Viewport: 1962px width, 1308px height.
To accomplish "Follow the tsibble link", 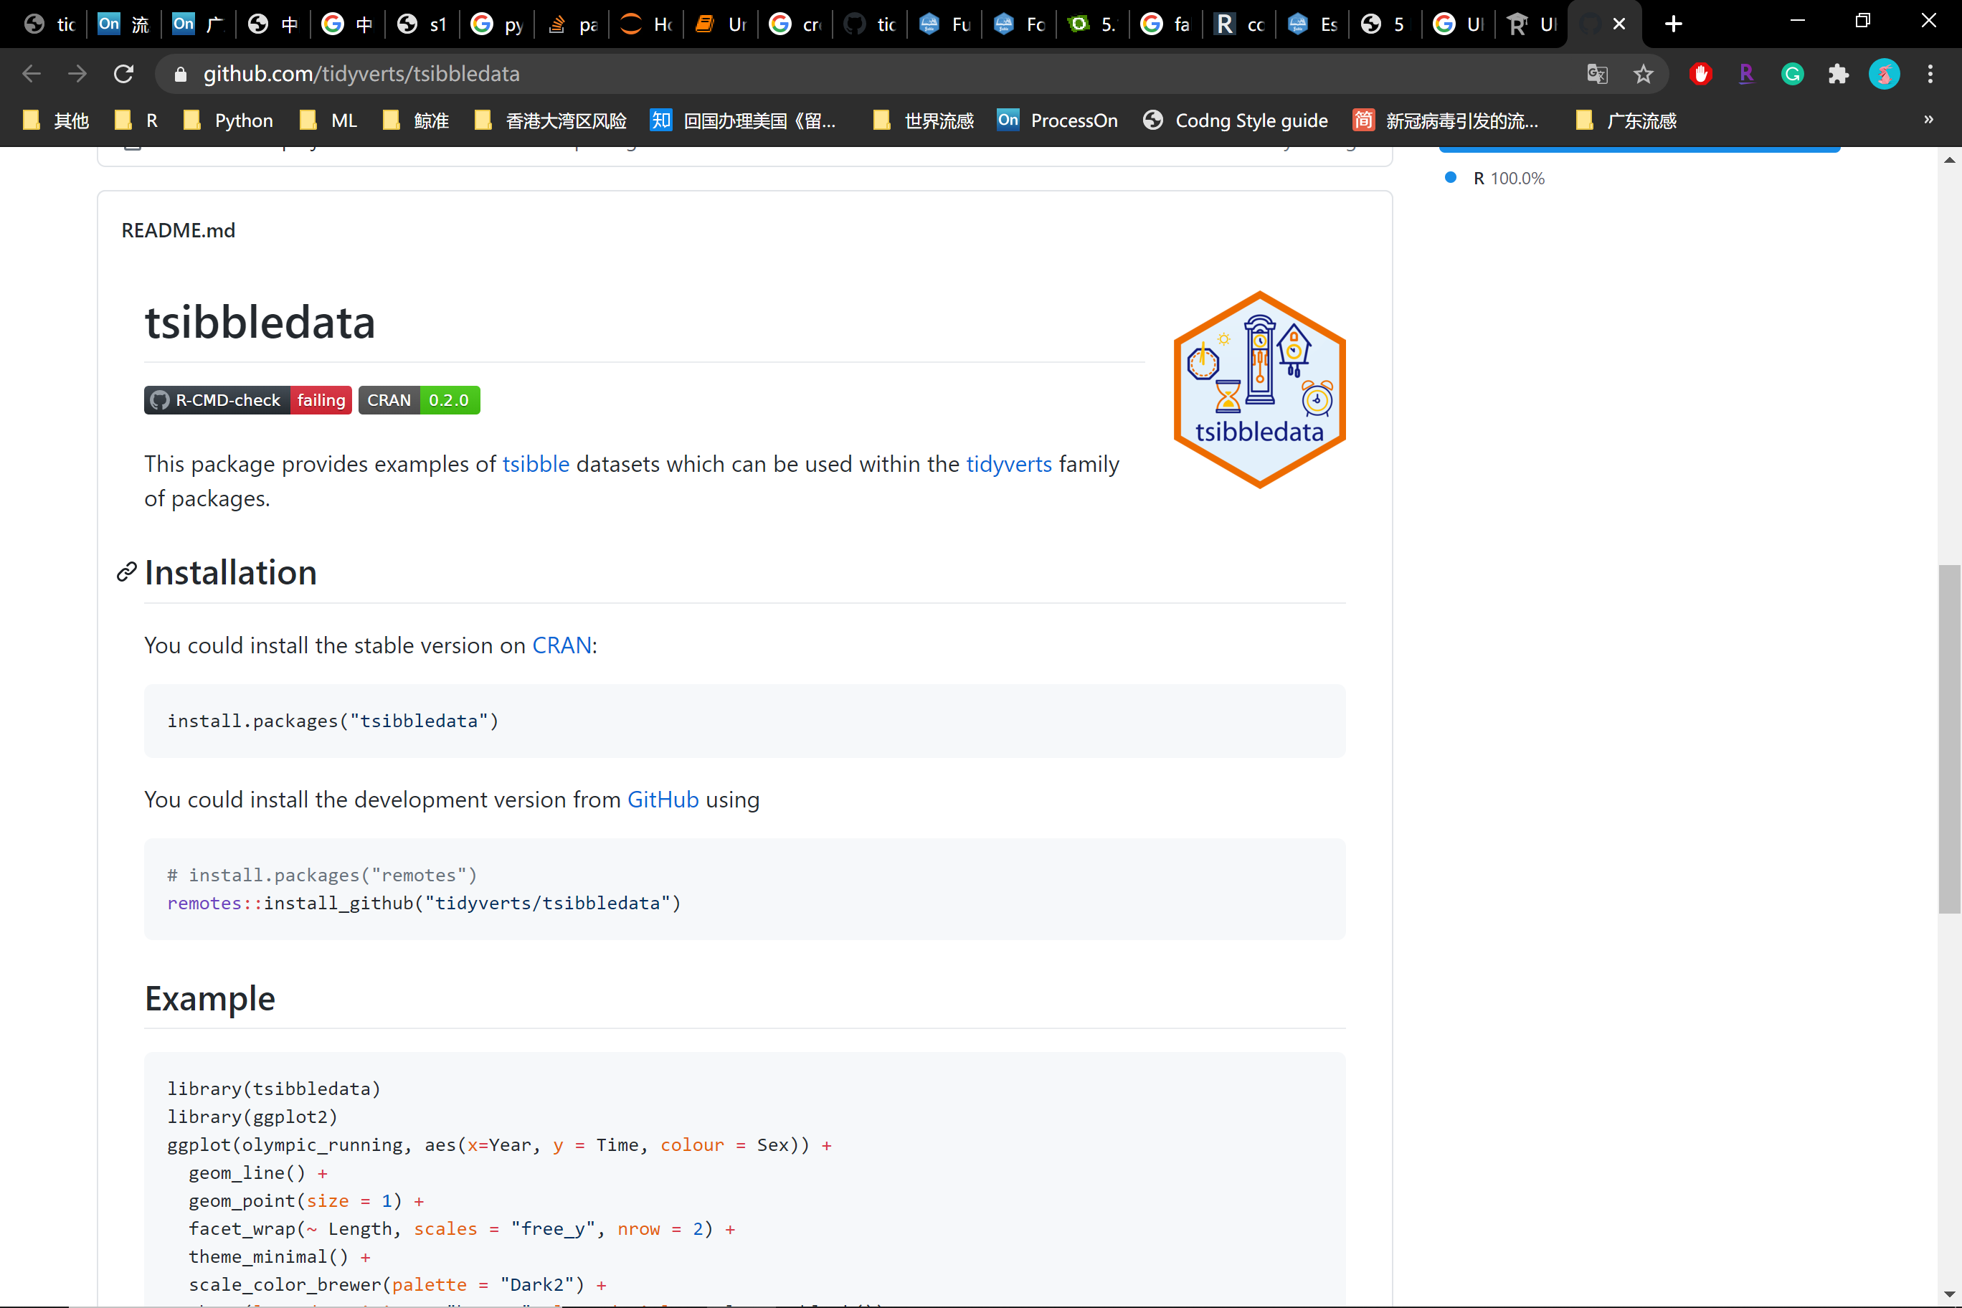I will [x=536, y=464].
